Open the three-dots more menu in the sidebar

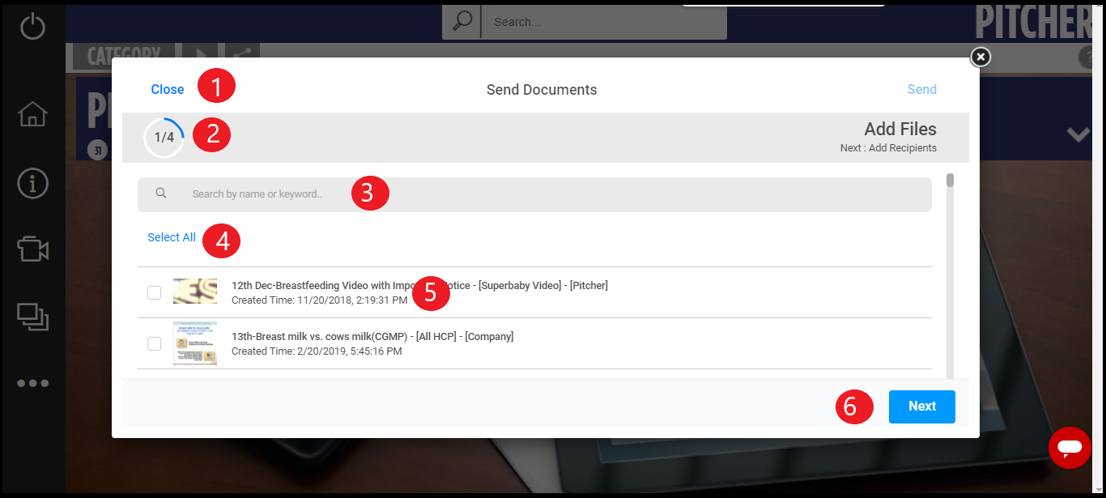pyautogui.click(x=33, y=383)
